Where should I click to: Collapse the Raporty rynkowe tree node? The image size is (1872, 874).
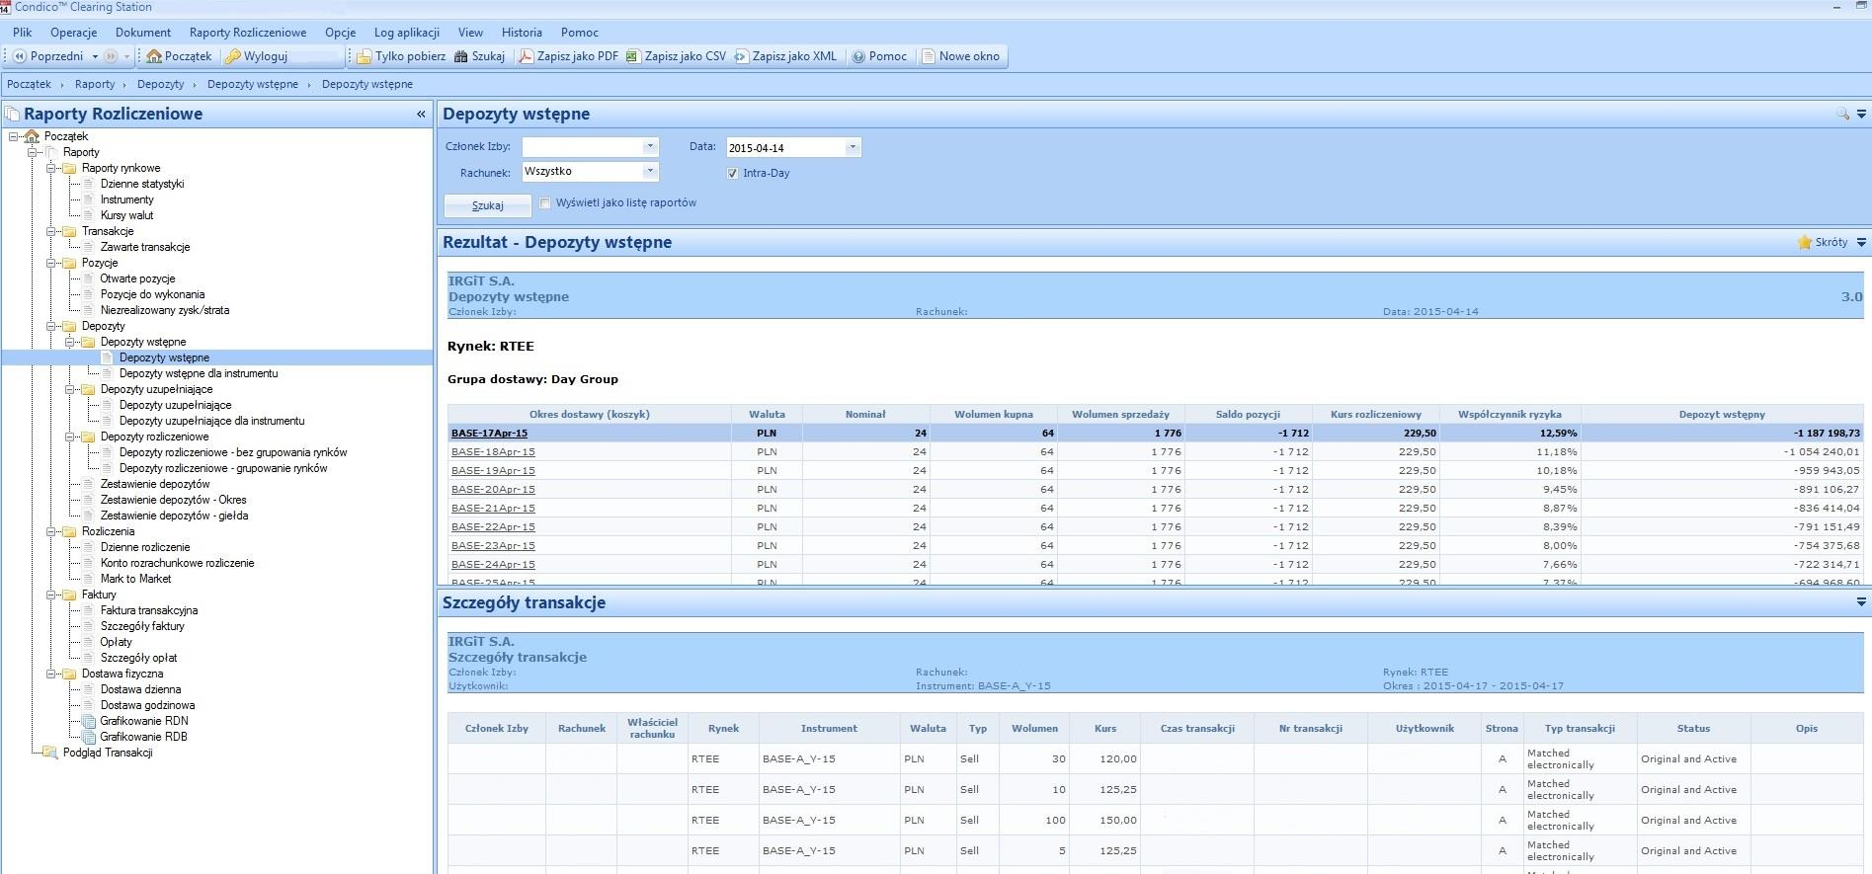pos(51,168)
